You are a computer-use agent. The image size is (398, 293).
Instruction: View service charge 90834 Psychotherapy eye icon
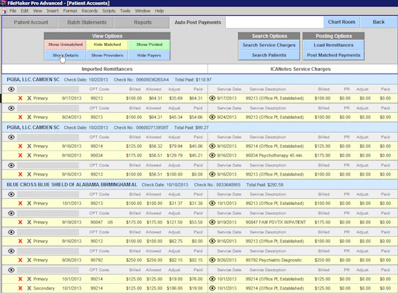point(212,155)
